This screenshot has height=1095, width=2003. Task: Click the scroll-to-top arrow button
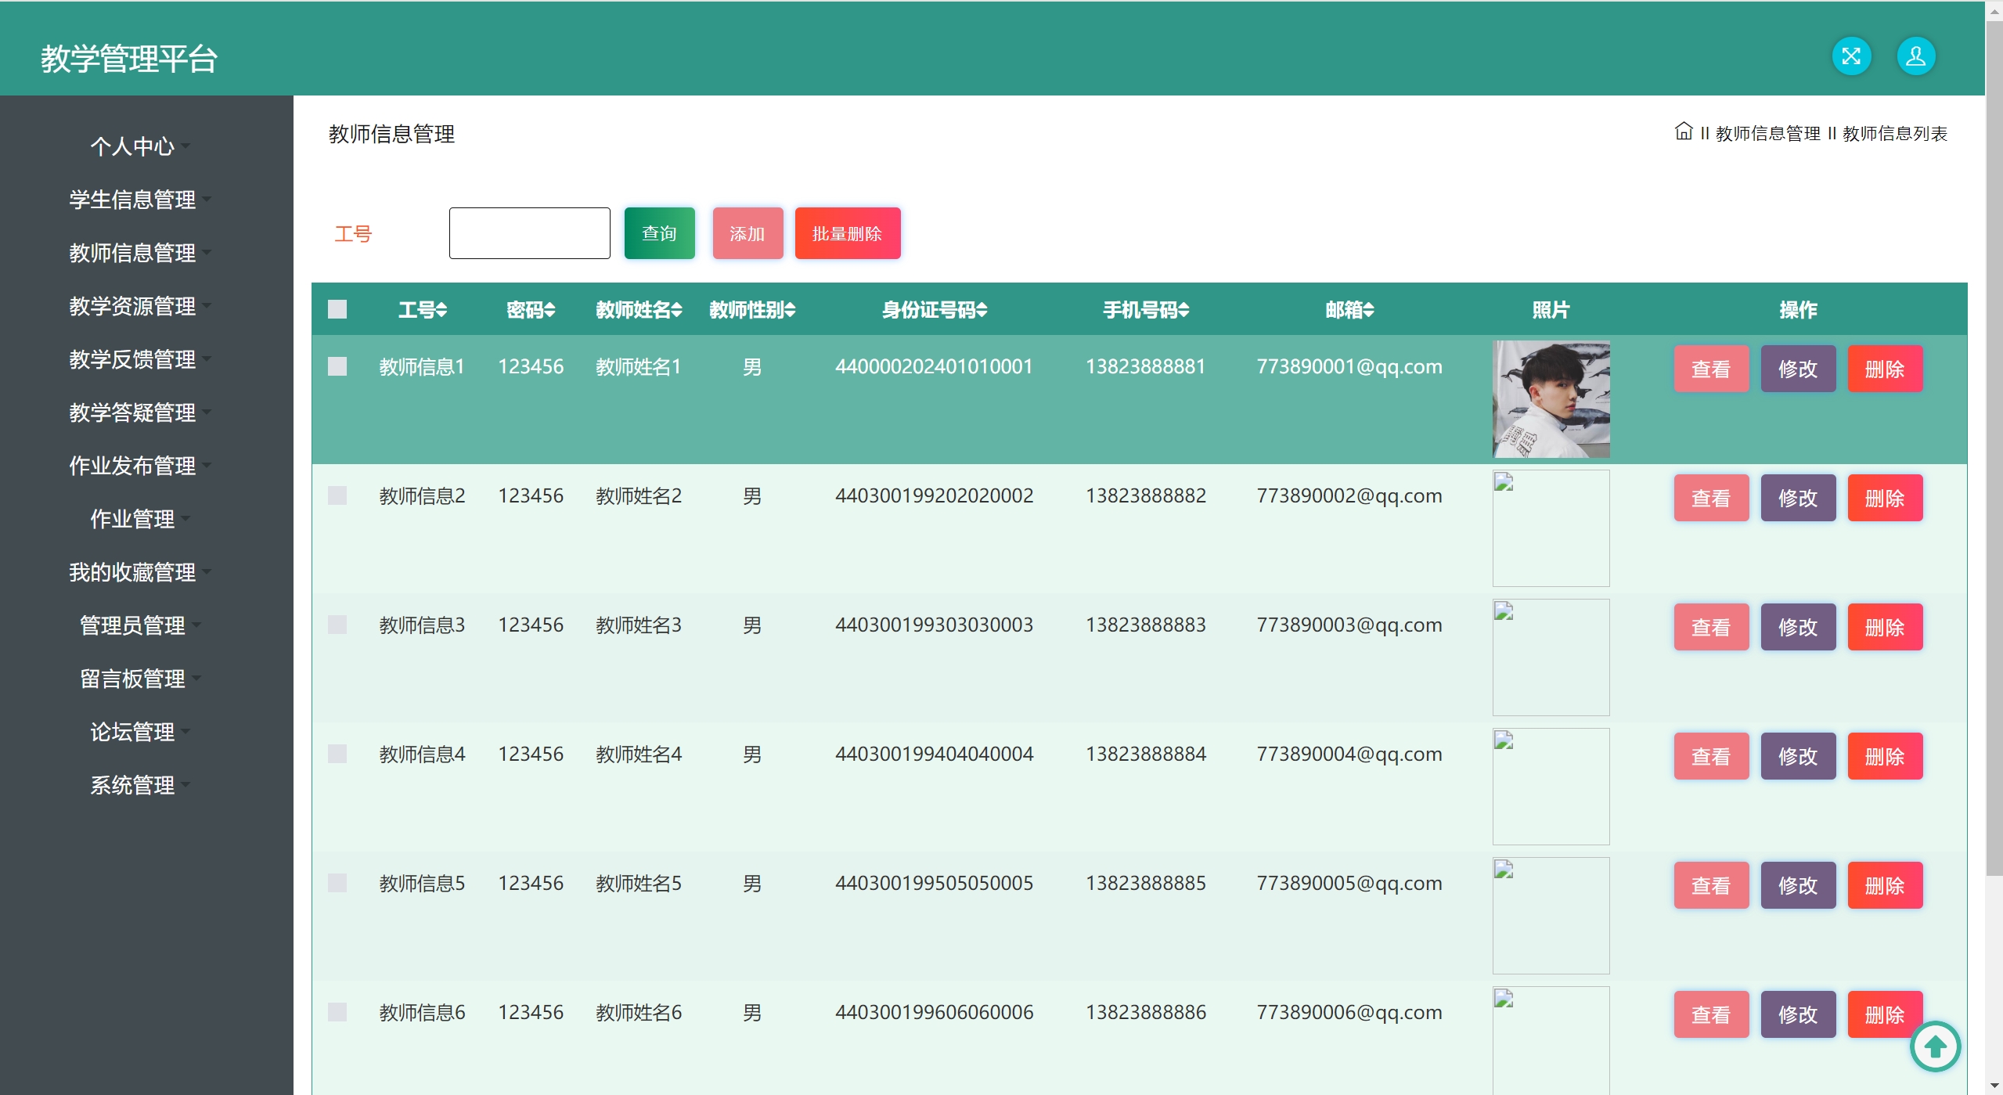coord(1935,1046)
